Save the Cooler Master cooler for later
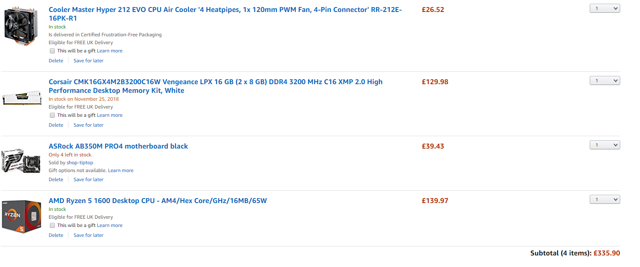 click(x=88, y=61)
